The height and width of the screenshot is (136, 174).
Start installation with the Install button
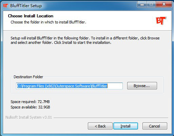125,126
